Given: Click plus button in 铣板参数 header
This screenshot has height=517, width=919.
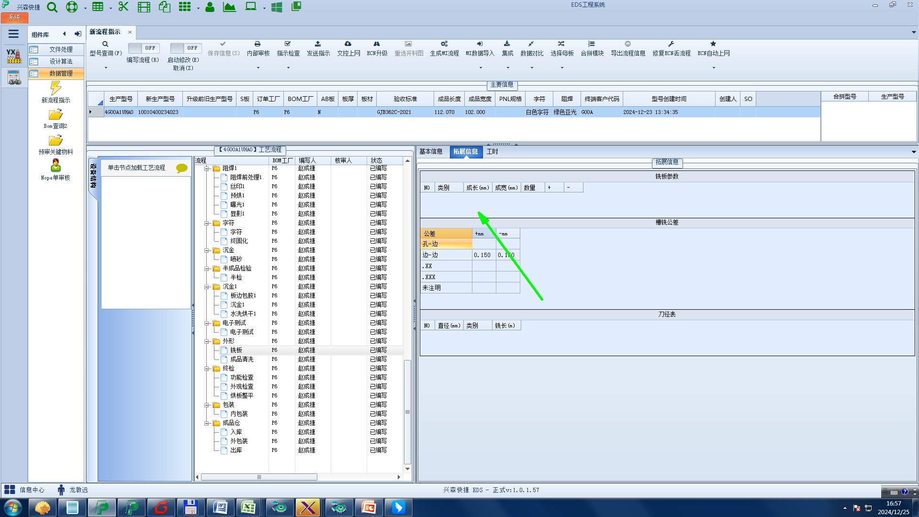Looking at the screenshot, I should [549, 188].
